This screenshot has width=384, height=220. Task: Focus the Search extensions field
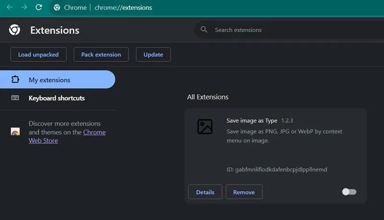(x=288, y=30)
